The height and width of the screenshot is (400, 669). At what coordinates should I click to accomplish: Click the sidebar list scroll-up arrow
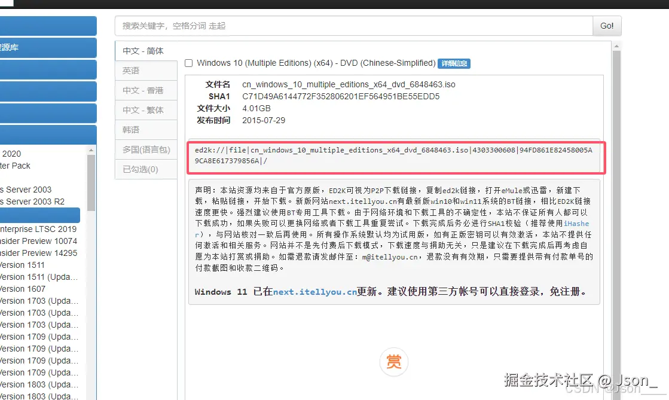[x=91, y=150]
